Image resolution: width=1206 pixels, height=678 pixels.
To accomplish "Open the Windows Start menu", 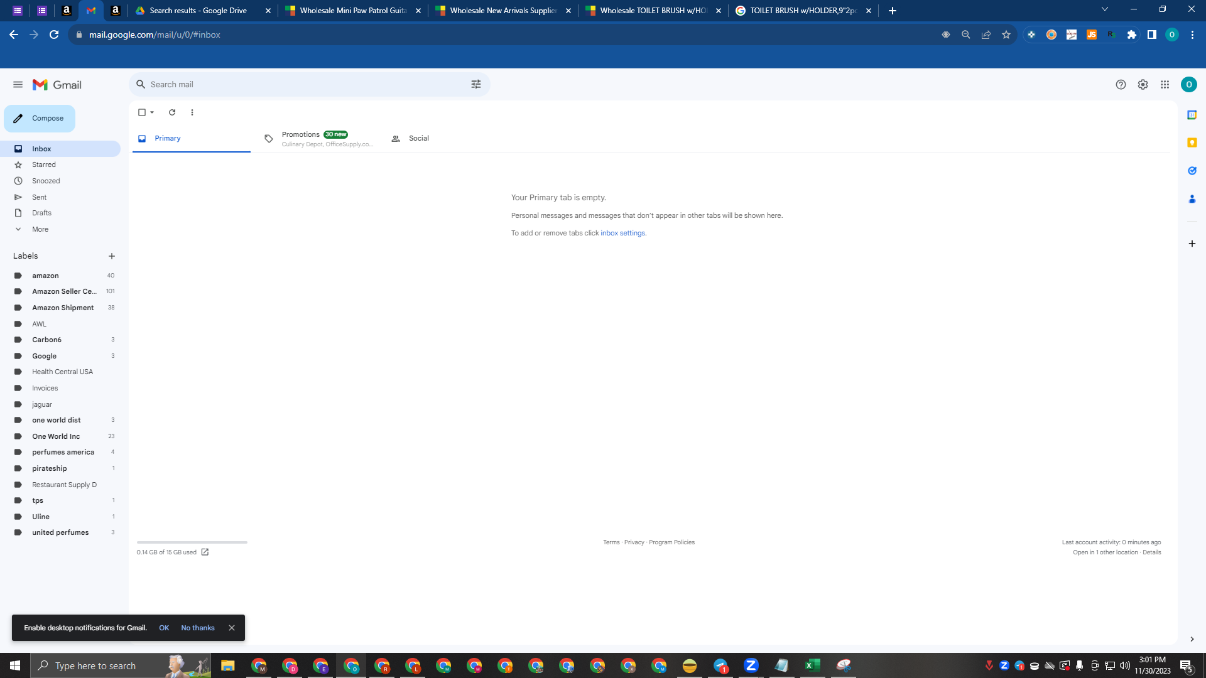I will point(15,665).
